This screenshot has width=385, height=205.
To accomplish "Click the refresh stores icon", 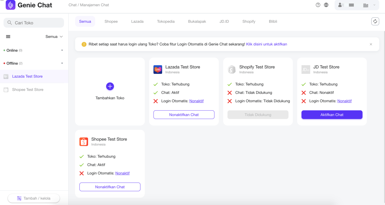I will coord(375,21).
